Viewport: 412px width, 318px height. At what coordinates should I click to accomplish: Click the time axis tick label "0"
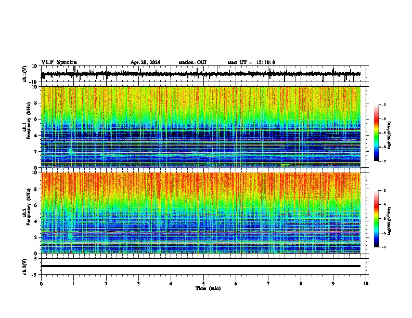pos(41,284)
